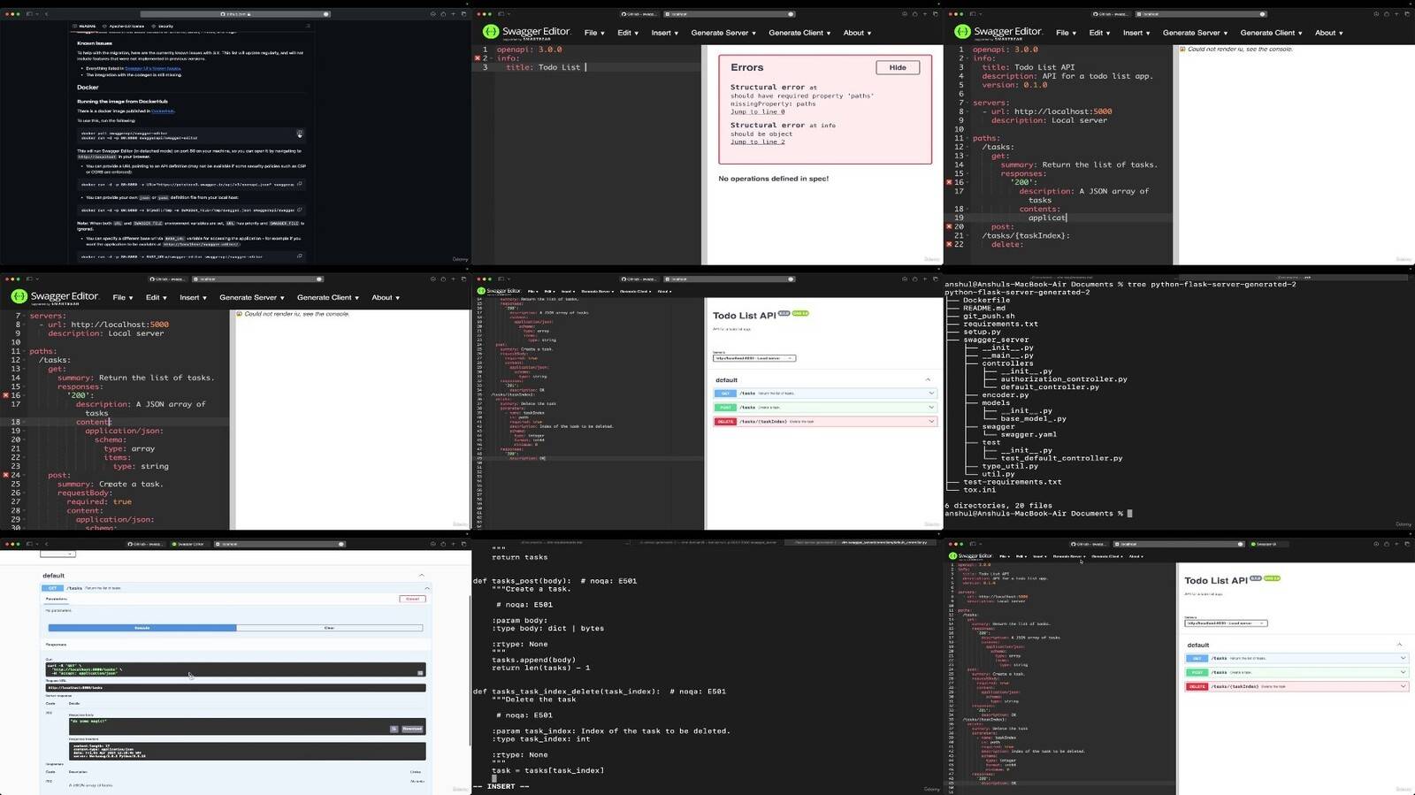
Task: Click 'swagger.yaml' in the terminal tree output
Action: (x=1029, y=434)
